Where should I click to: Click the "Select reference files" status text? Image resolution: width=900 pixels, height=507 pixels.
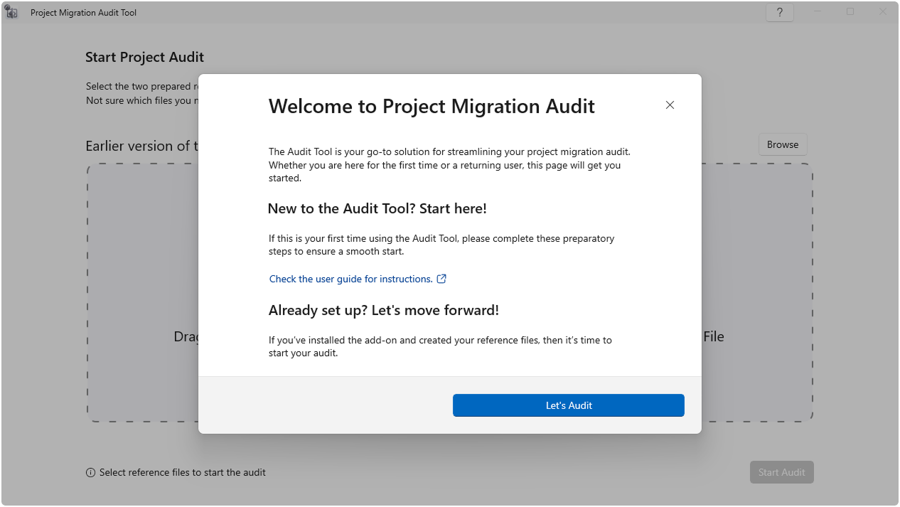click(x=183, y=472)
